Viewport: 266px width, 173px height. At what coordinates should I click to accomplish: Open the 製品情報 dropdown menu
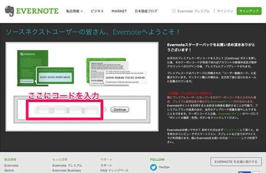click(74, 11)
